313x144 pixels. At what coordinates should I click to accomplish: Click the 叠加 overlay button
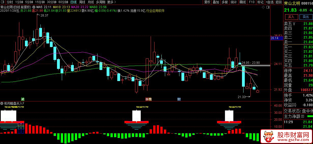[x=216, y=2]
